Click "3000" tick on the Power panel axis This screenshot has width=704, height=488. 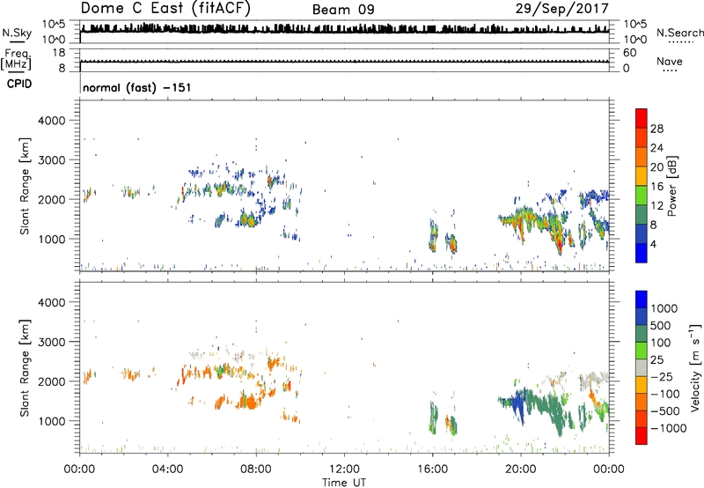click(x=51, y=160)
